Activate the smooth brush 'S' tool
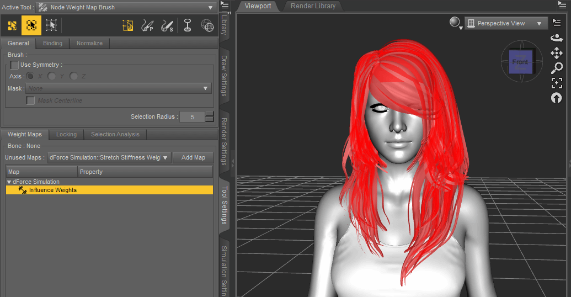The image size is (571, 297). point(167,25)
